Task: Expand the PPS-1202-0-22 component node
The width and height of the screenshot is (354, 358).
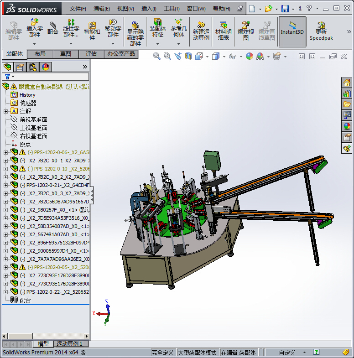Action: (6, 292)
